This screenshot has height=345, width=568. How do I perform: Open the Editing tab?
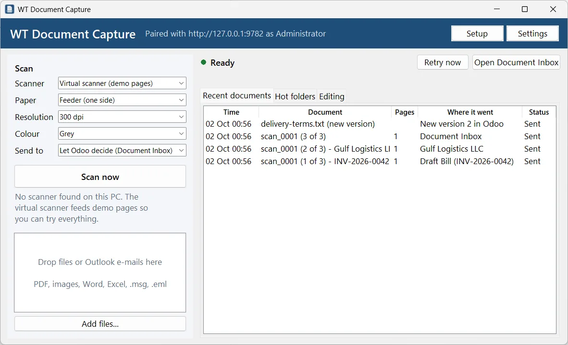point(332,96)
